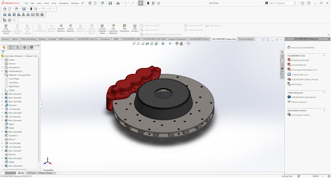Screen dimensions: 331x178
Task: Open the Tools menu
Action: point(54,3)
